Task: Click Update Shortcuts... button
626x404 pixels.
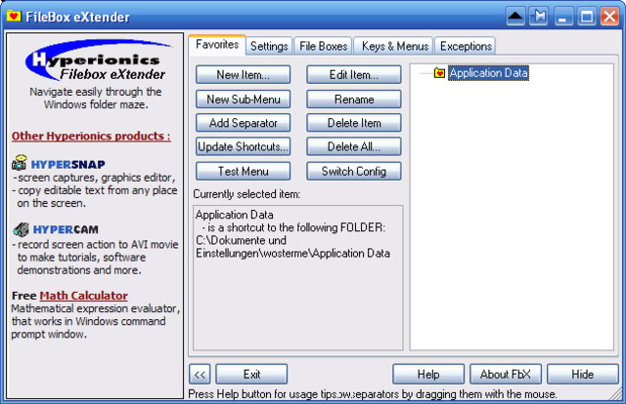Action: click(x=244, y=147)
